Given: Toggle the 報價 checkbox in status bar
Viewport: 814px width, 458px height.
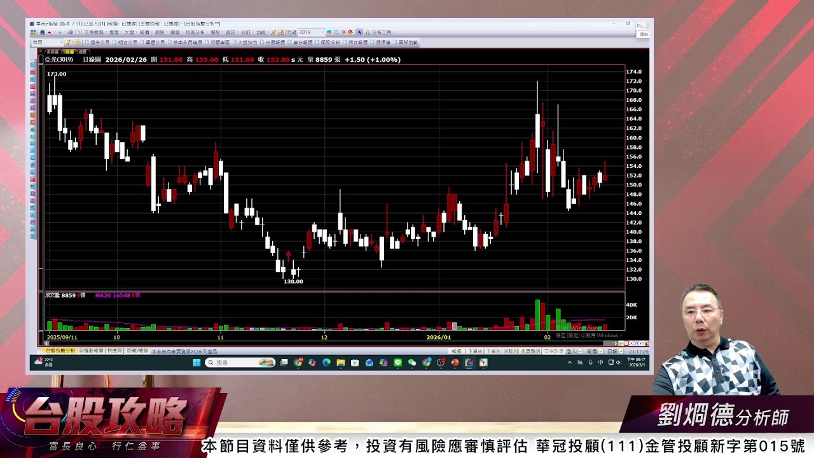Looking at the screenshot, I should (x=600, y=350).
